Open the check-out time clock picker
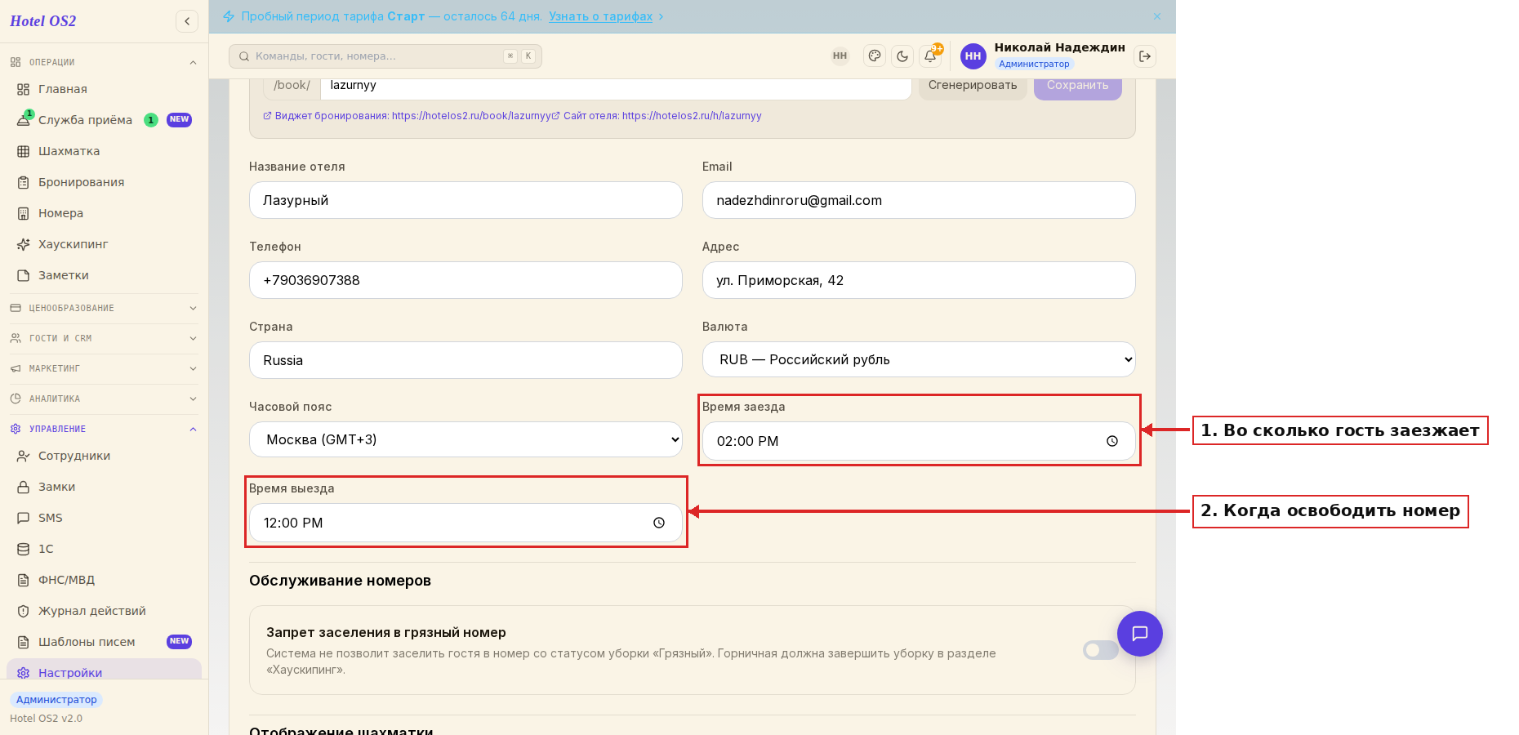The height and width of the screenshot is (735, 1519). [x=659, y=523]
